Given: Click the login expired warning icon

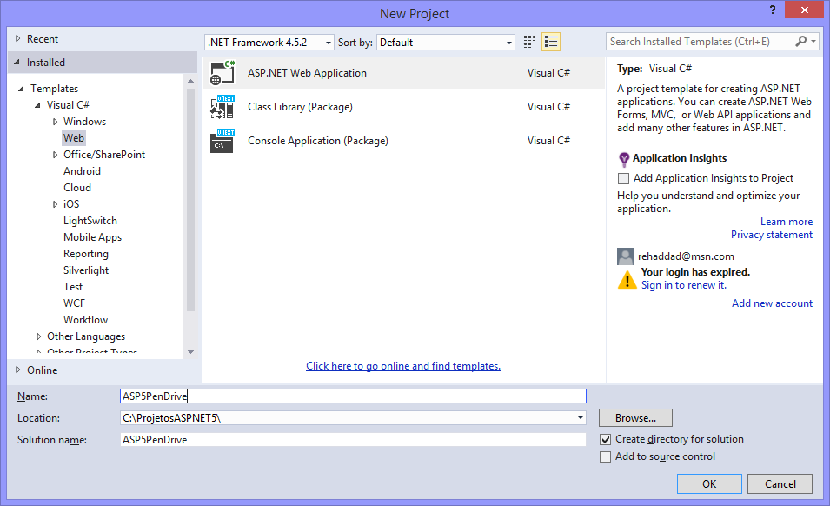Looking at the screenshot, I should [627, 279].
